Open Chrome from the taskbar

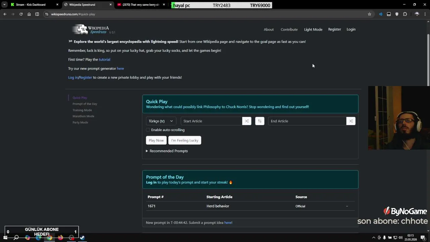click(49, 238)
